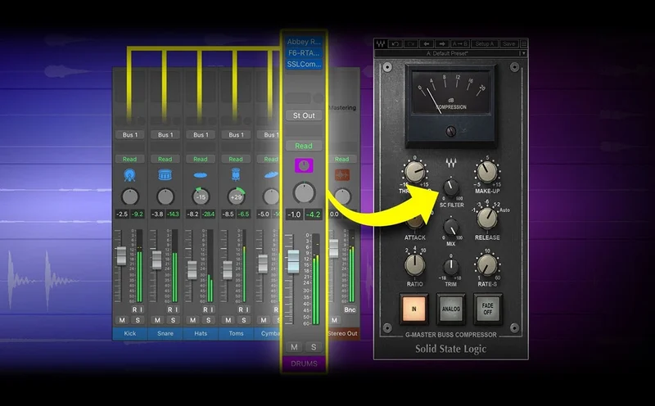This screenshot has width=655, height=406.
Task: Click the Cymbals track icon
Action: coord(271,174)
